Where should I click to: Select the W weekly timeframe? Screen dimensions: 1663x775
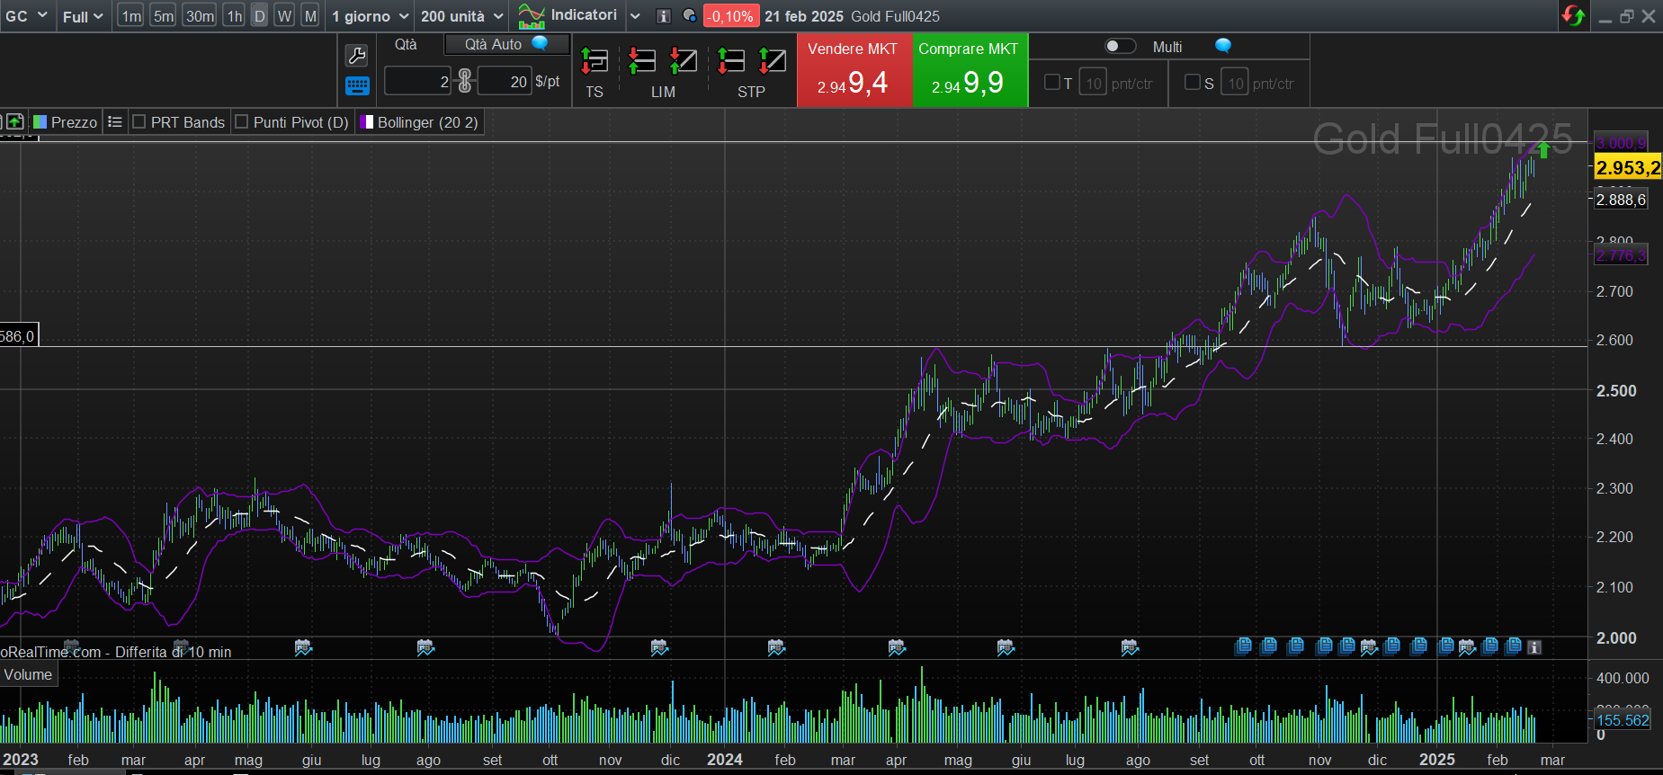pyautogui.click(x=284, y=16)
